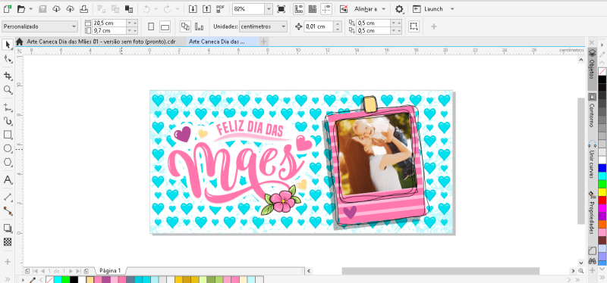Open the Propriedades docker tab
Image resolution: width=607 pixels, height=283 pixels.
click(x=592, y=213)
